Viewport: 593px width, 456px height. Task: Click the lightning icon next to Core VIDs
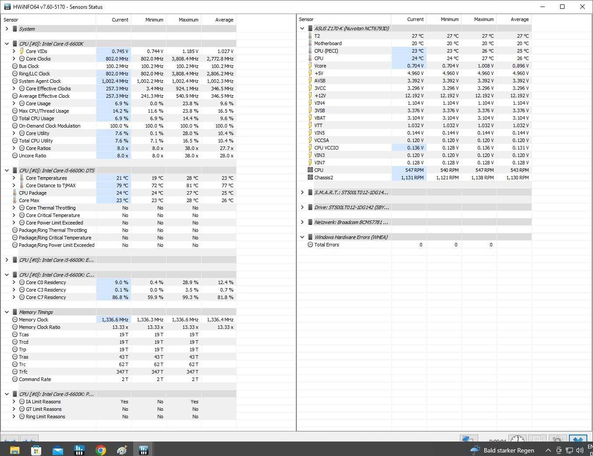pos(21,51)
